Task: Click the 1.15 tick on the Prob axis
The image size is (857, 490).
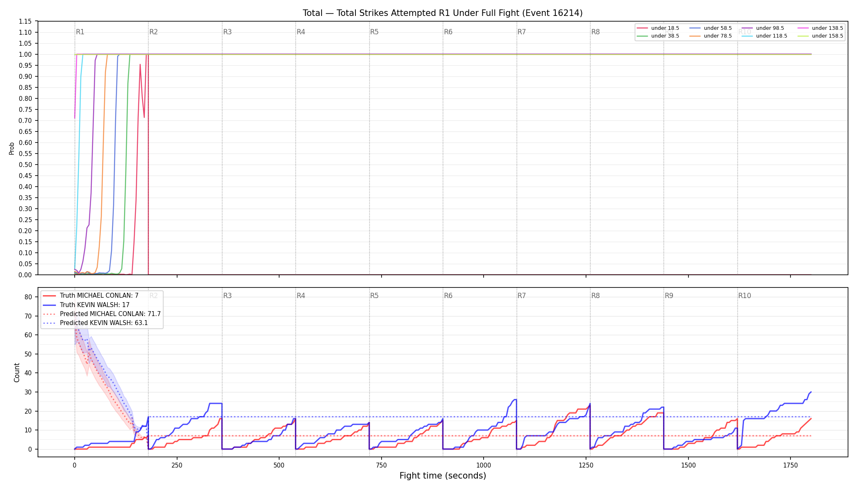Action: (25, 21)
